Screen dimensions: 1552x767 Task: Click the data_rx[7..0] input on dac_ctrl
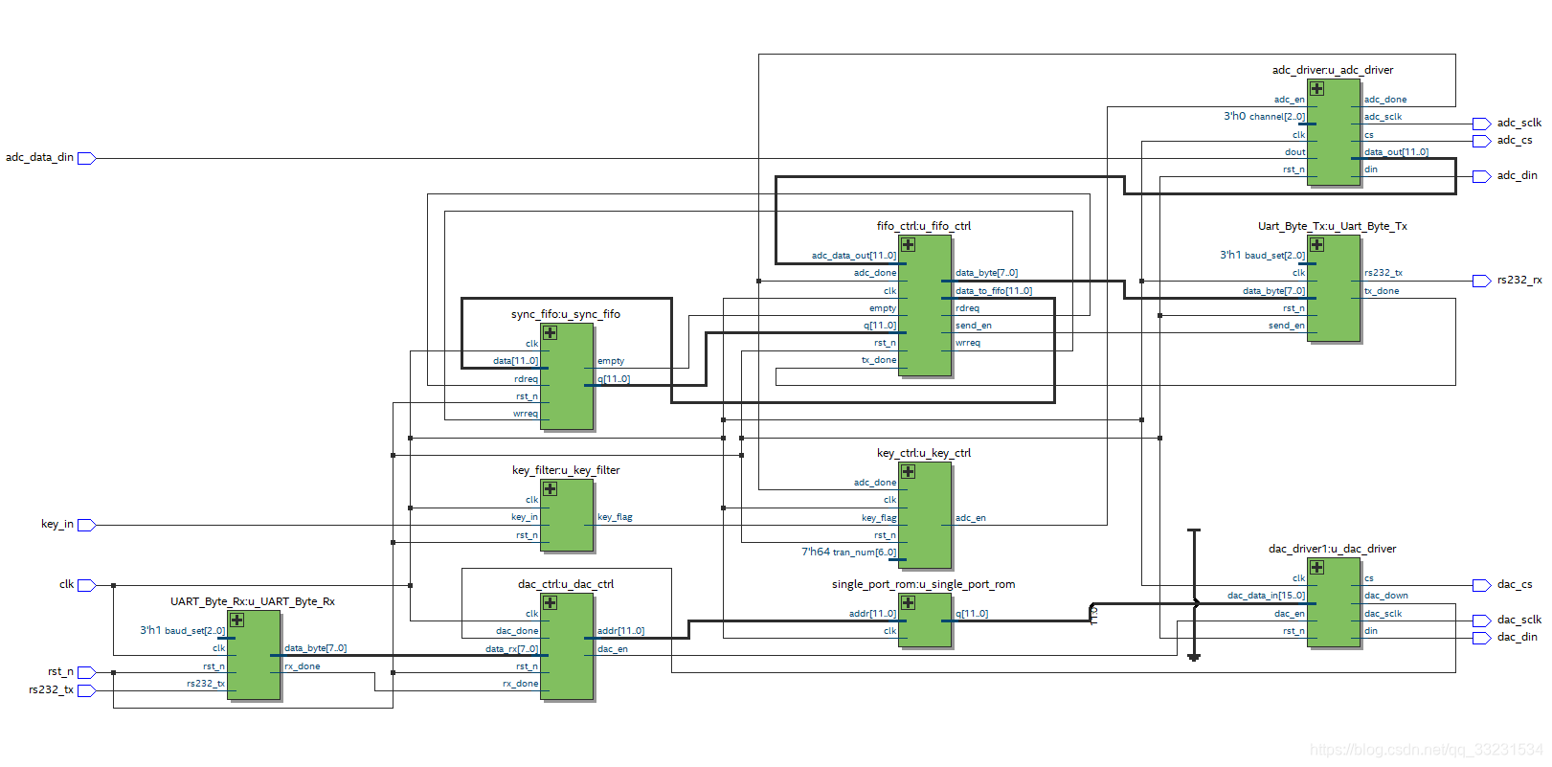coord(512,649)
